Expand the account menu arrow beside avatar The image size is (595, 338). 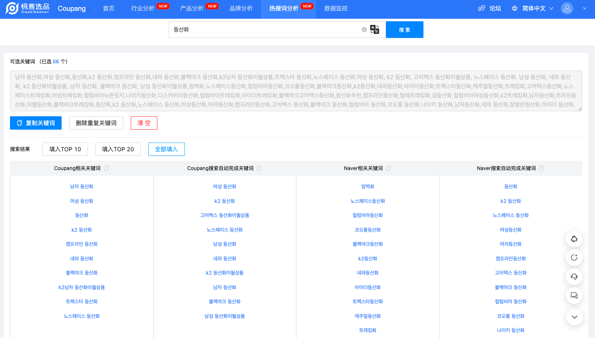pos(585,8)
